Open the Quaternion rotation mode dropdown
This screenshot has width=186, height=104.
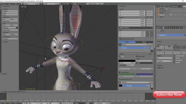pyautogui.click(x=136, y=28)
